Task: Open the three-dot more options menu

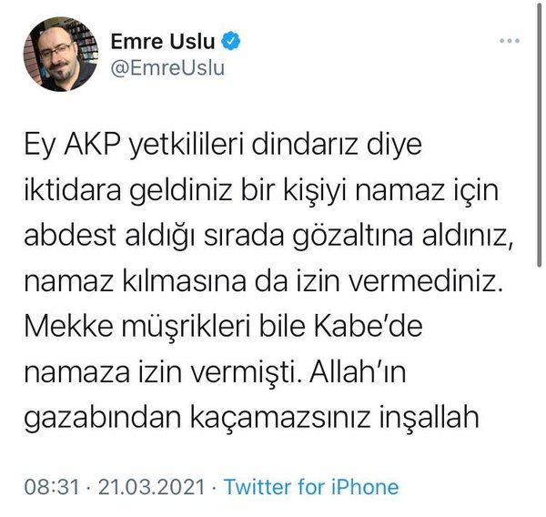Action: tap(510, 41)
